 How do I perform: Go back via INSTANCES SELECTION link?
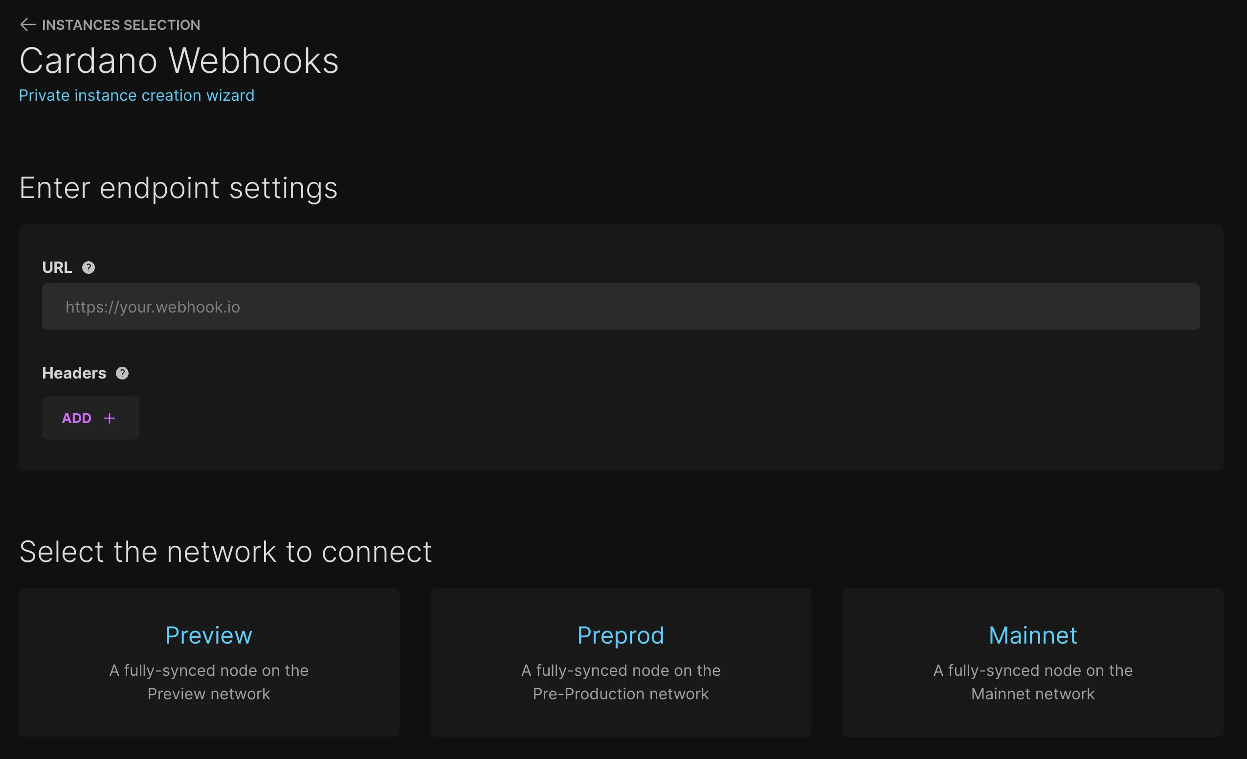point(121,25)
